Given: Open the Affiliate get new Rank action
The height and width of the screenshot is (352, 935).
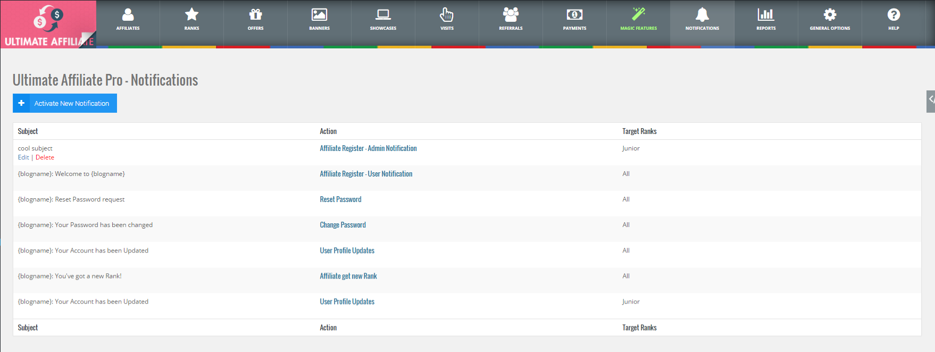Looking at the screenshot, I should coord(348,276).
